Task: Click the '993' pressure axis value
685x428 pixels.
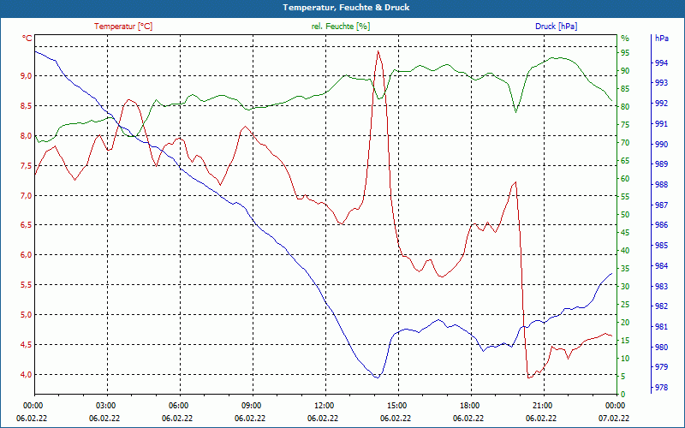Action: (x=661, y=82)
